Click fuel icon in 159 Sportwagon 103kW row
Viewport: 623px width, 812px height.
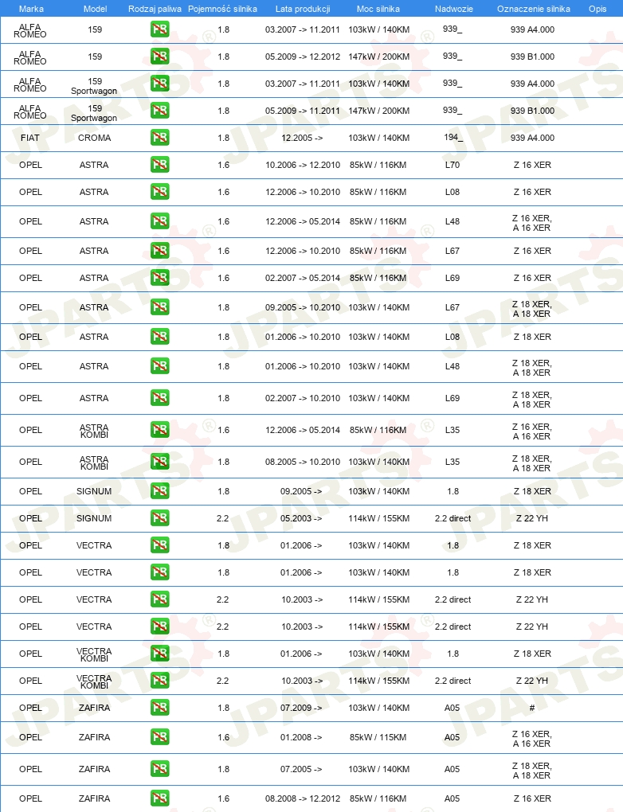tap(159, 84)
